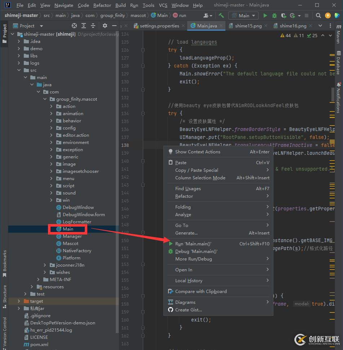Expand the libs folder in project tree
Viewport: 343px width, 350px height.
[x=19, y=56]
